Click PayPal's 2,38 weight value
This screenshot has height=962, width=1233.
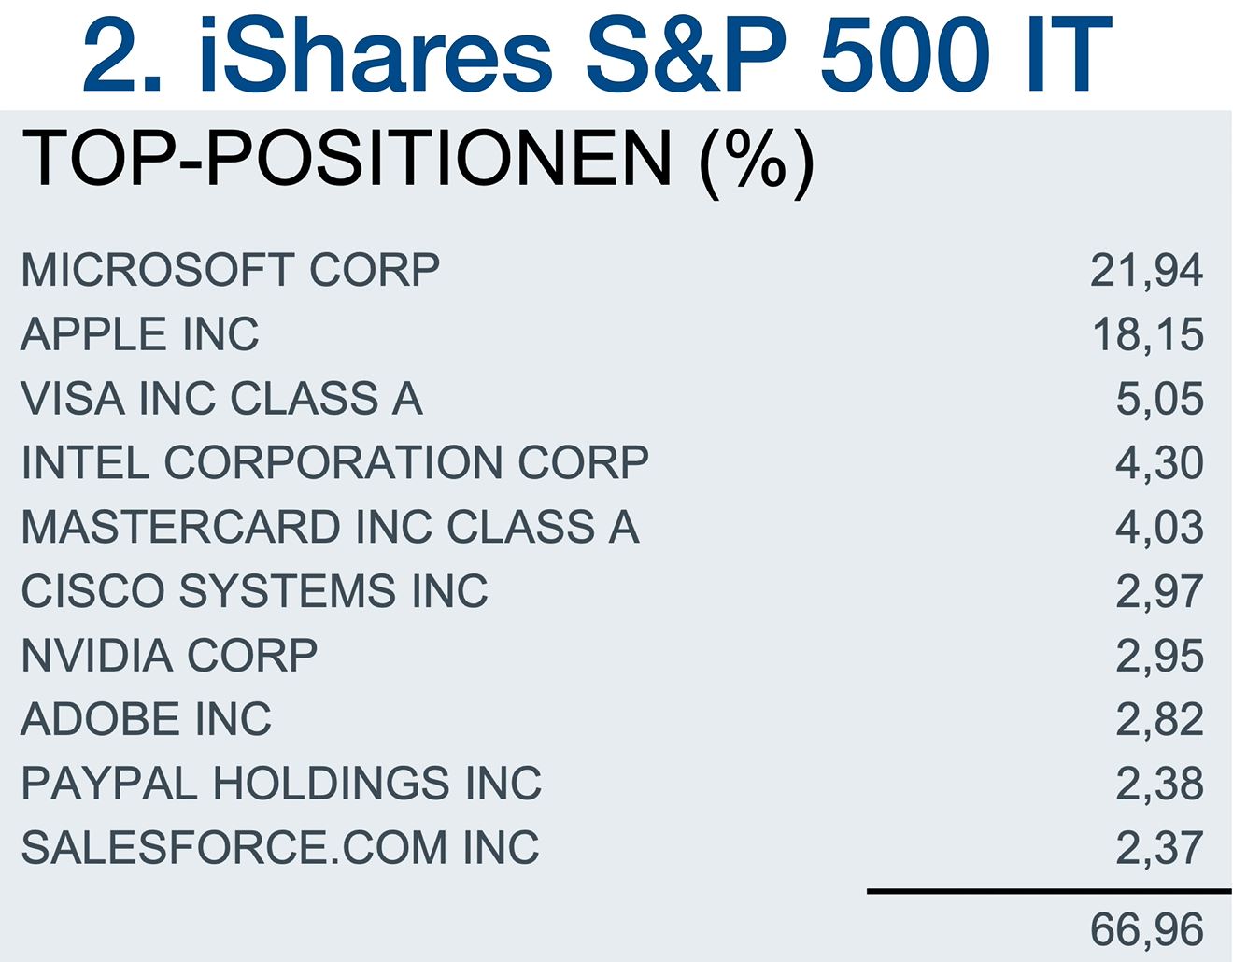click(1159, 784)
